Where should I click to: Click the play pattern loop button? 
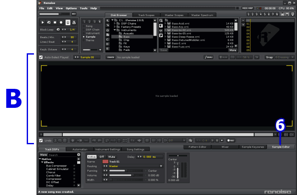coord(49,22)
